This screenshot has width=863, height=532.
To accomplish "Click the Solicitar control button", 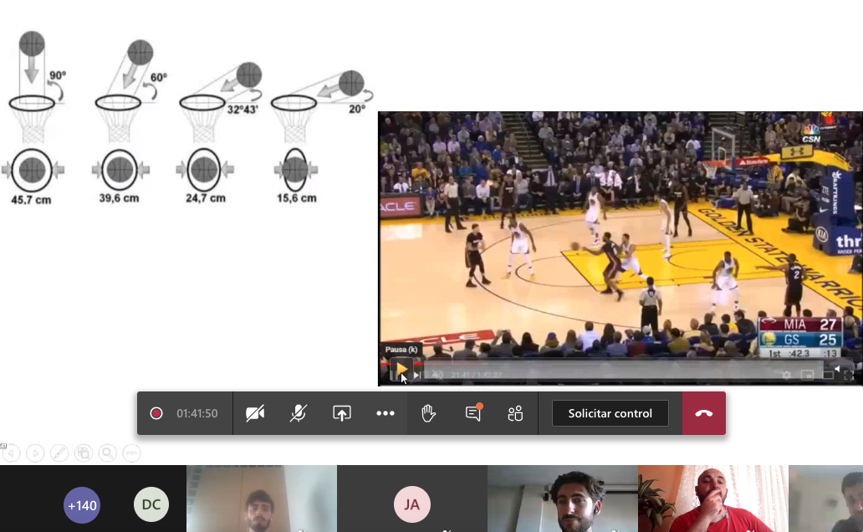I will (x=610, y=413).
